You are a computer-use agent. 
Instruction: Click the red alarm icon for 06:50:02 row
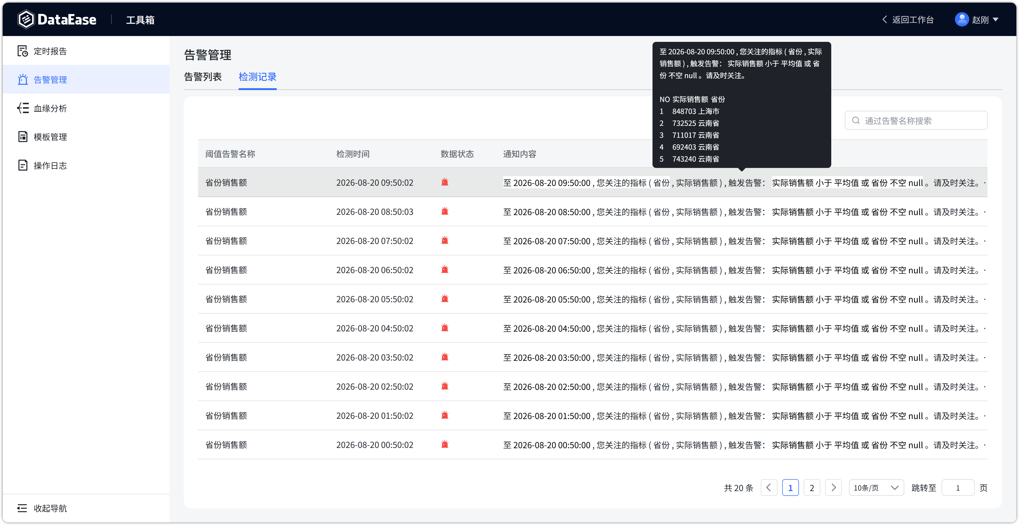tap(445, 269)
